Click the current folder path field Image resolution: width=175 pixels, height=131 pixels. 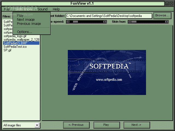(109, 16)
